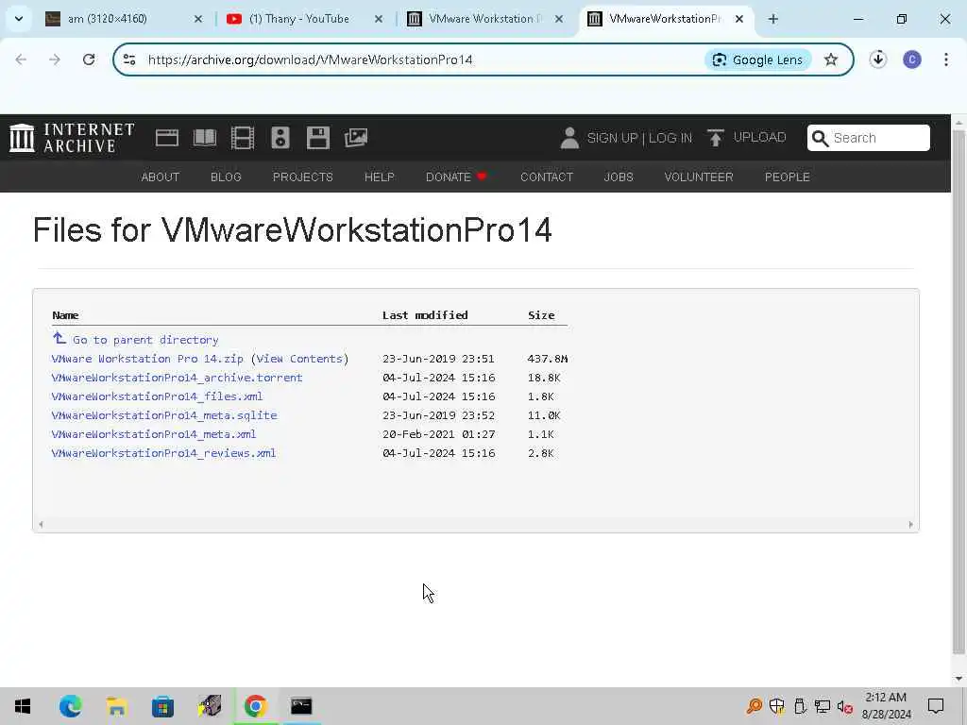Click the URL in the address bar

tap(310, 59)
